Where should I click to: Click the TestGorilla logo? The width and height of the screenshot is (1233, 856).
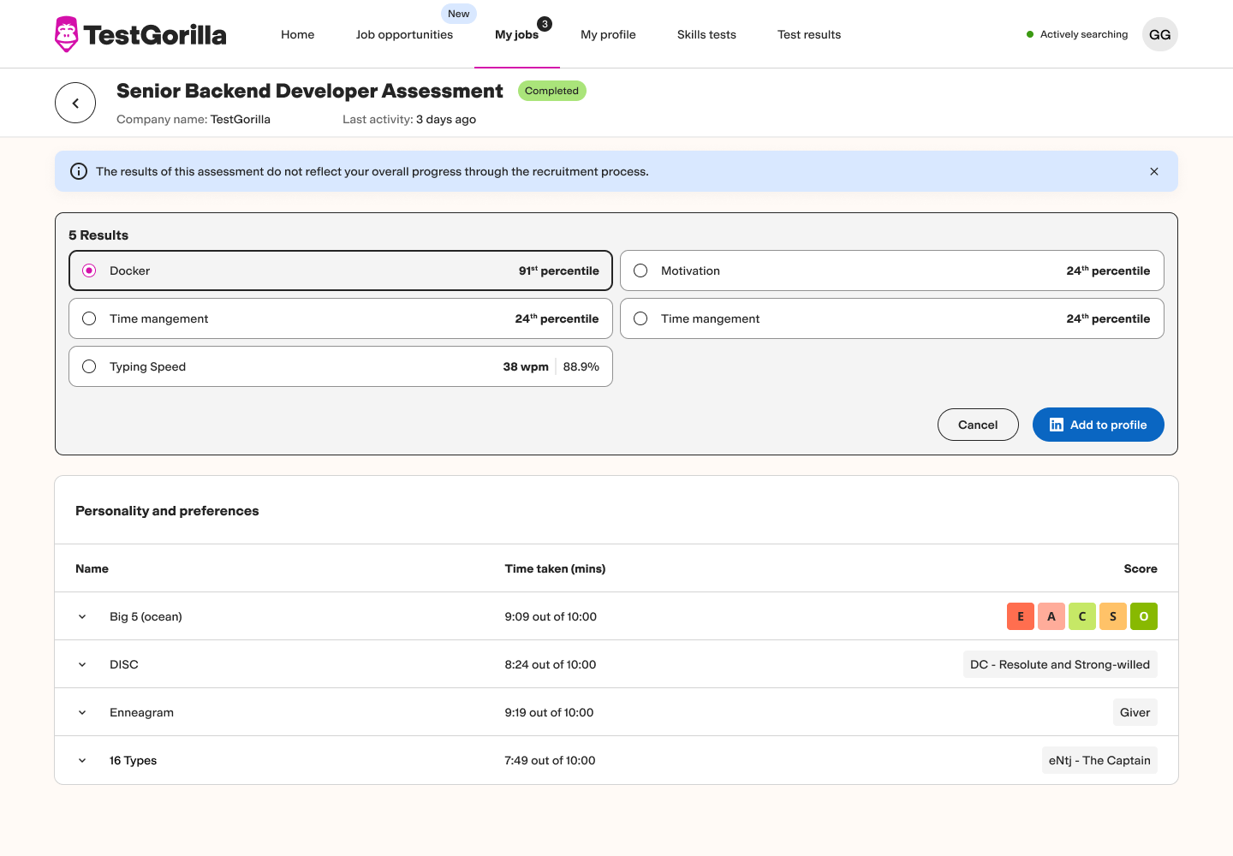coord(140,34)
